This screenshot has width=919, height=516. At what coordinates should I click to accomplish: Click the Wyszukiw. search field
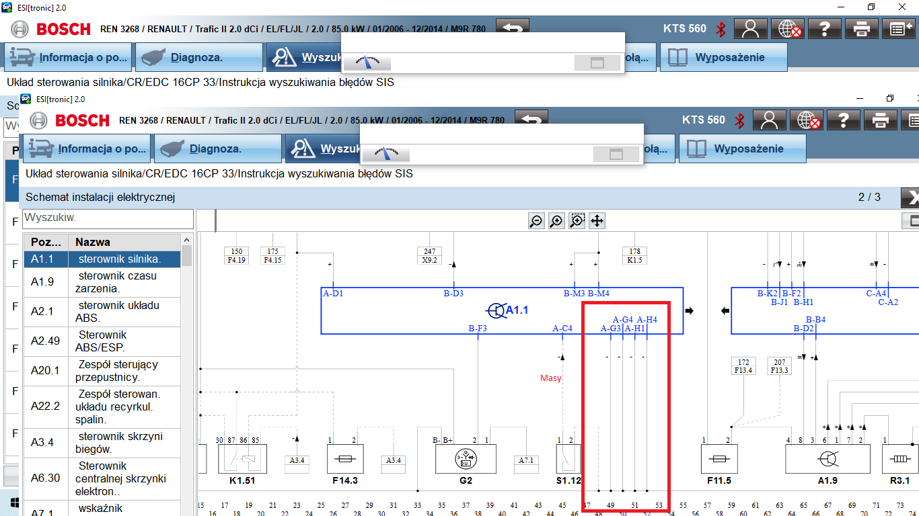coord(108,218)
